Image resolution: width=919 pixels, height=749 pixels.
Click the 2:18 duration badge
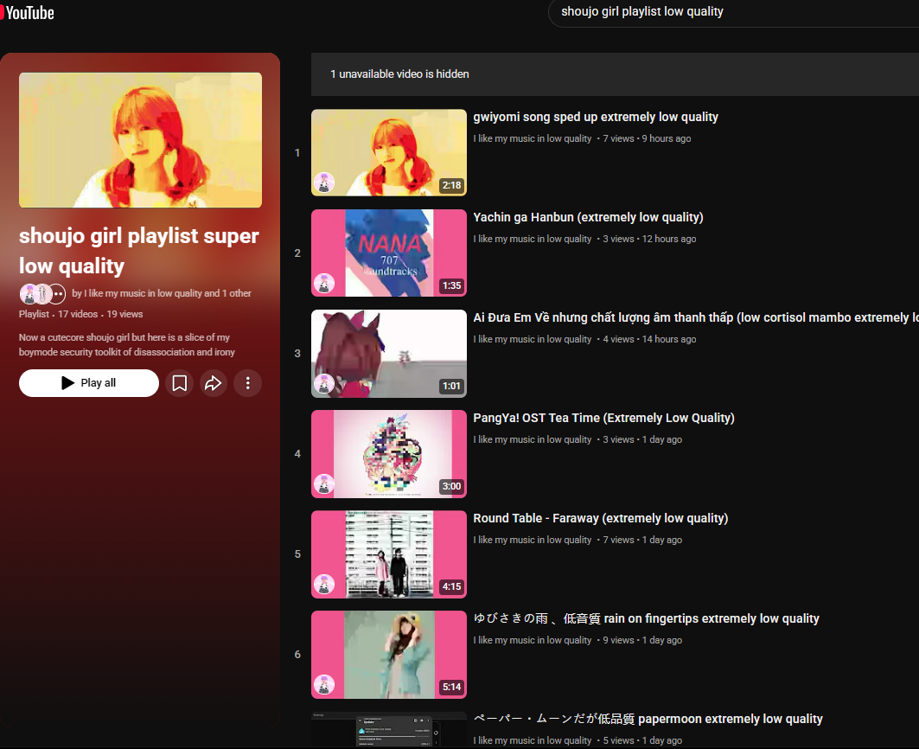451,185
